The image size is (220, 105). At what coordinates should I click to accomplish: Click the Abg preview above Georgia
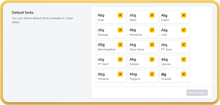point(101,30)
